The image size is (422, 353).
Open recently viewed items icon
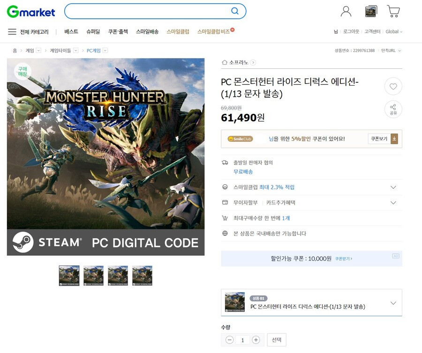(371, 12)
